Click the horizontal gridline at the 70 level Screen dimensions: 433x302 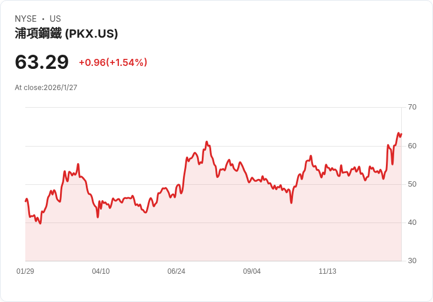212,107
